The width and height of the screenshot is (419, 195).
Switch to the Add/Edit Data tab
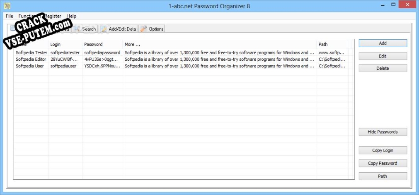[x=119, y=29]
